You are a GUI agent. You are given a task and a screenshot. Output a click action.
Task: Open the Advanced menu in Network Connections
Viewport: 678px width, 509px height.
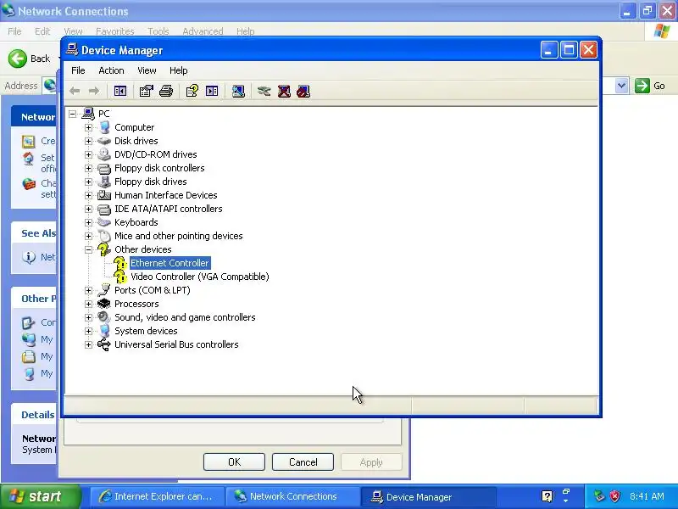pos(203,31)
